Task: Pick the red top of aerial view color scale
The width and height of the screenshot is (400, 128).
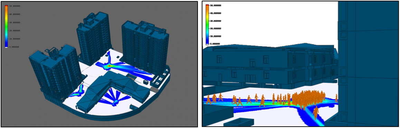Action: pos(6,6)
